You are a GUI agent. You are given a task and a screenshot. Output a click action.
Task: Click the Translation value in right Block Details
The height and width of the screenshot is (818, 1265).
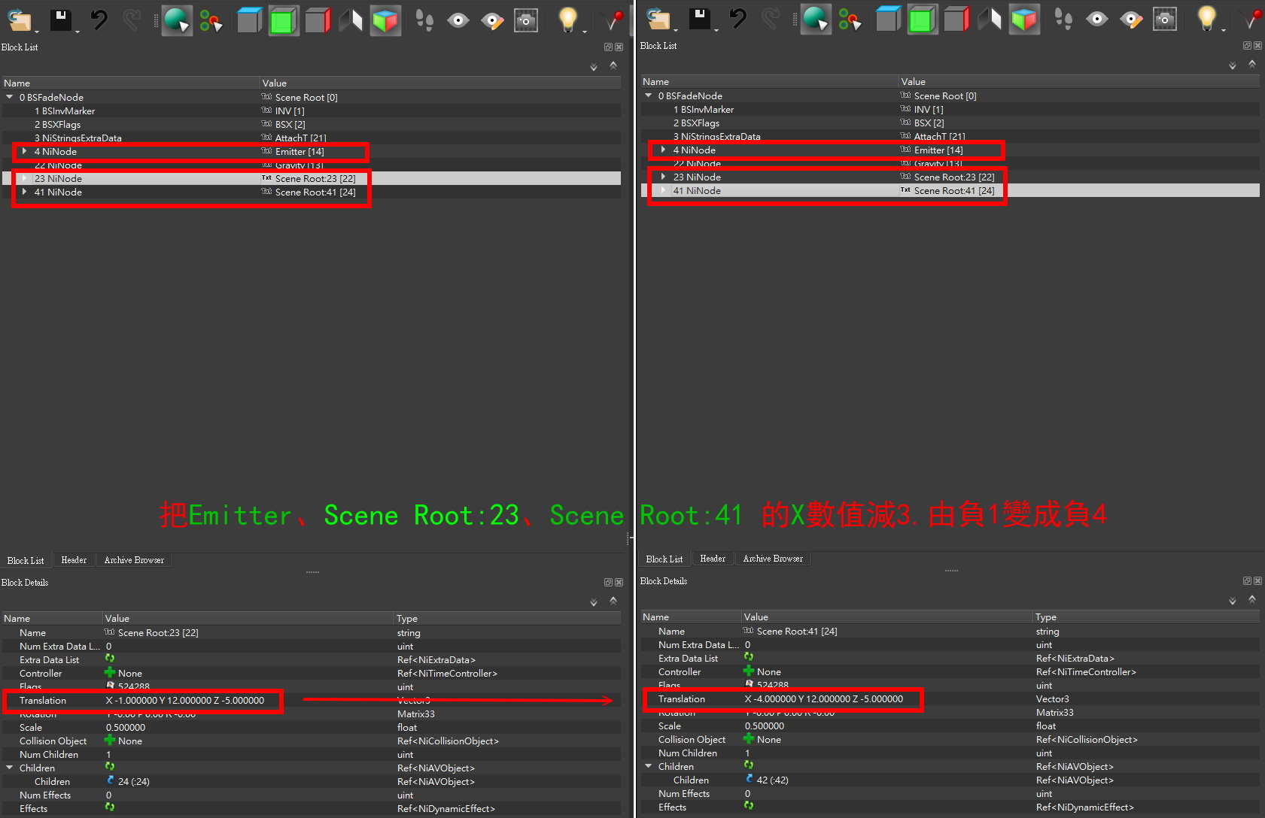pyautogui.click(x=824, y=699)
